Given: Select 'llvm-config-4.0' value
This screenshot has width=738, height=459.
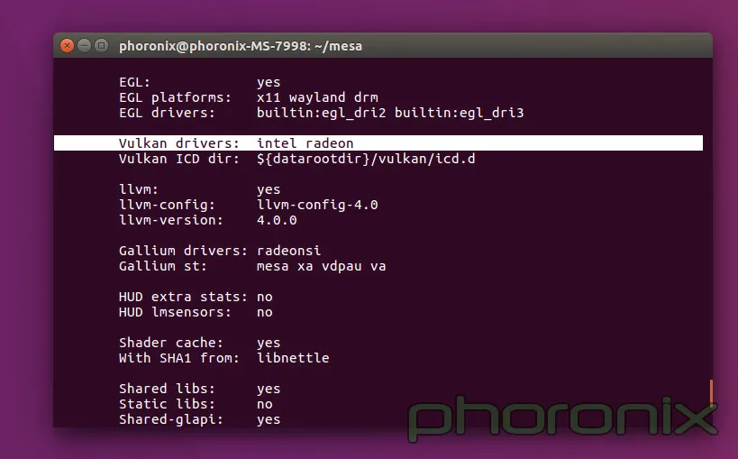Looking at the screenshot, I should click(317, 205).
